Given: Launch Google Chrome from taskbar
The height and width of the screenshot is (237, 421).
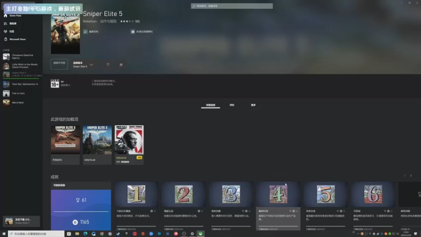Looking at the screenshot, I should [x=102, y=234].
